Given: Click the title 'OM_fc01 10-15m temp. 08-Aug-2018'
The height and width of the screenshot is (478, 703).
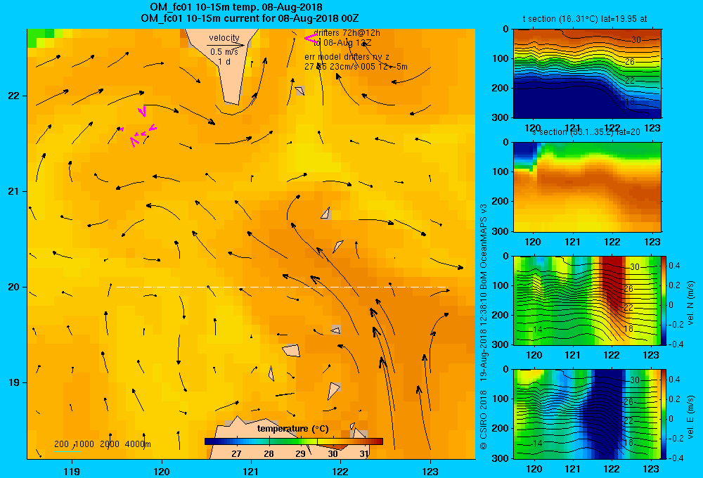Looking at the screenshot, I should coord(236,7).
